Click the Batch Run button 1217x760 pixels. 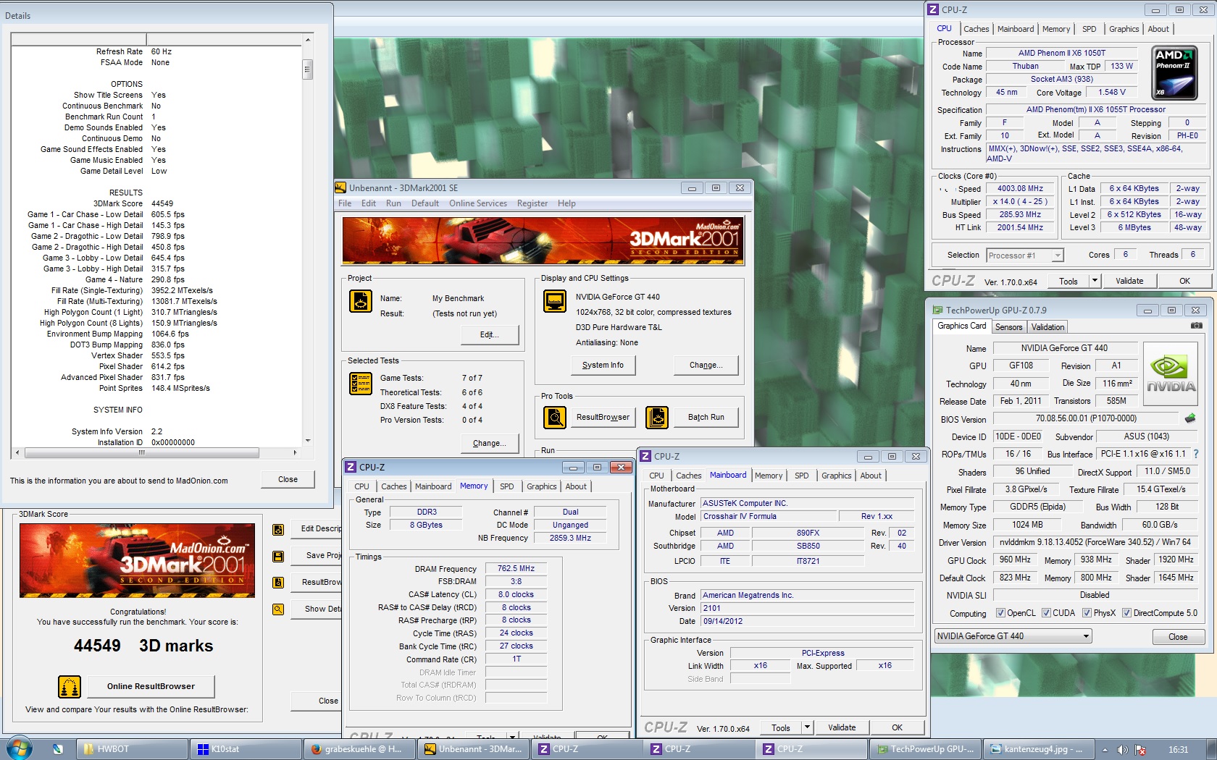click(706, 417)
